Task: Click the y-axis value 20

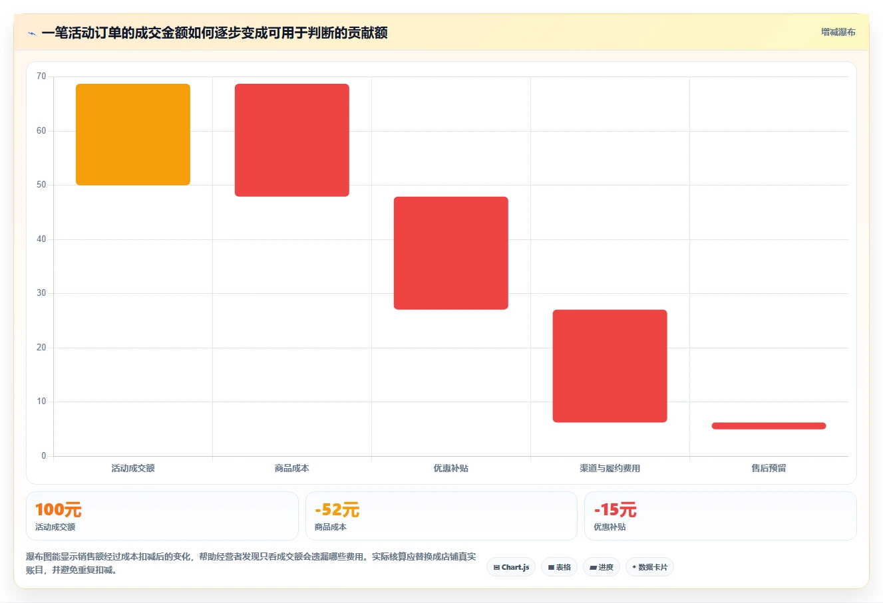Action: pos(41,348)
